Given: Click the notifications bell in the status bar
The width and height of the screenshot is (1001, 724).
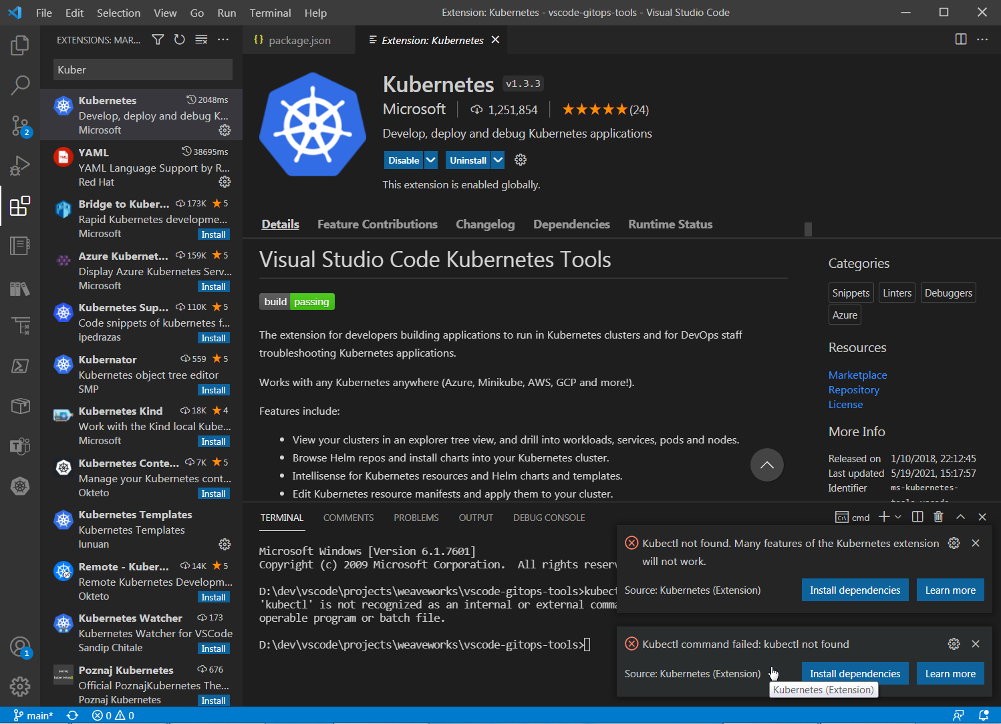Looking at the screenshot, I should [982, 715].
